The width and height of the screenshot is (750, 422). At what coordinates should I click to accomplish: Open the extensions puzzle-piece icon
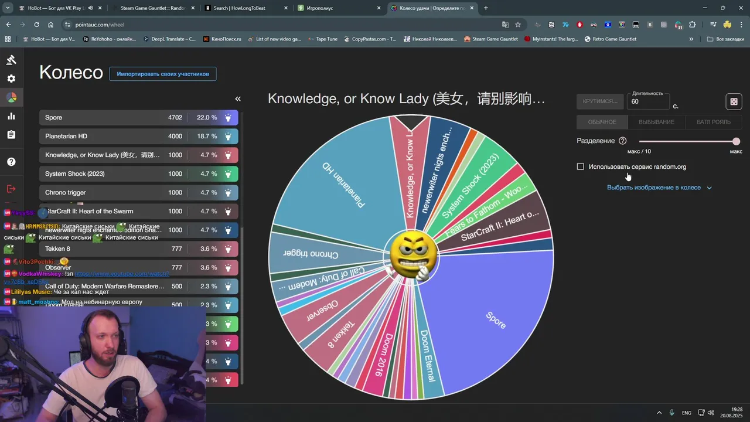[x=693, y=25]
